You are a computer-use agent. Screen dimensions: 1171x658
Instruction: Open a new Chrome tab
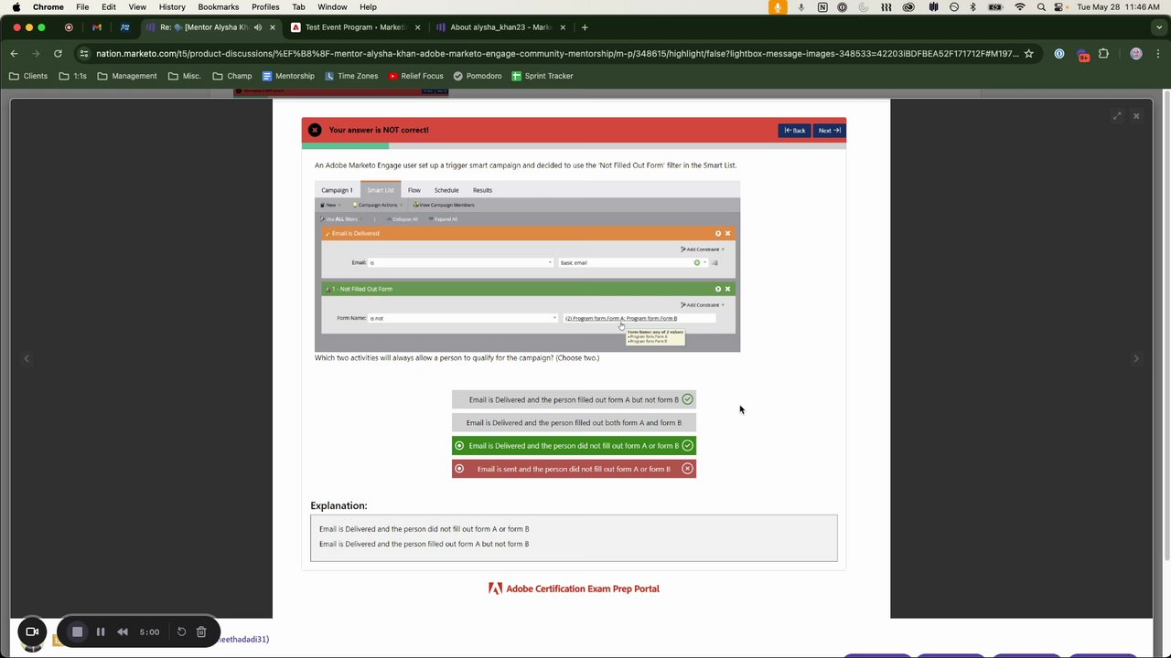pos(585,27)
